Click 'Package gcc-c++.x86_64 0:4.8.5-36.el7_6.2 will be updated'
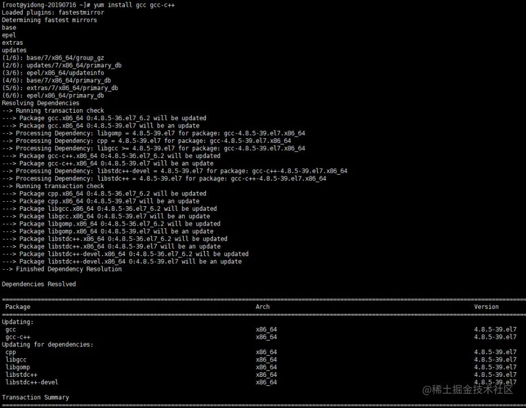The image size is (526, 408). tap(120, 156)
